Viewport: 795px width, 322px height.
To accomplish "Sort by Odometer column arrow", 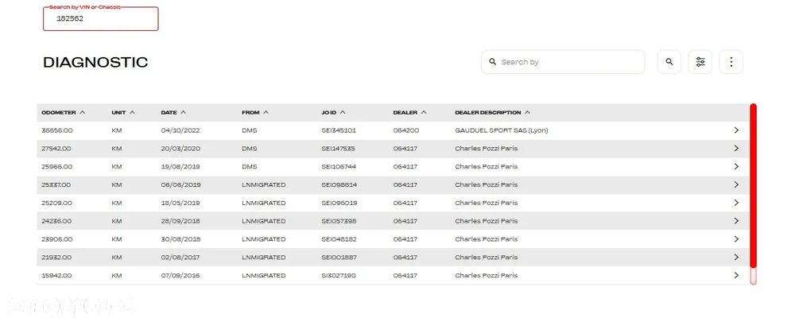I will coord(83,112).
